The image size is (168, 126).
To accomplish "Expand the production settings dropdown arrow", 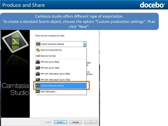I will coord(85,44).
